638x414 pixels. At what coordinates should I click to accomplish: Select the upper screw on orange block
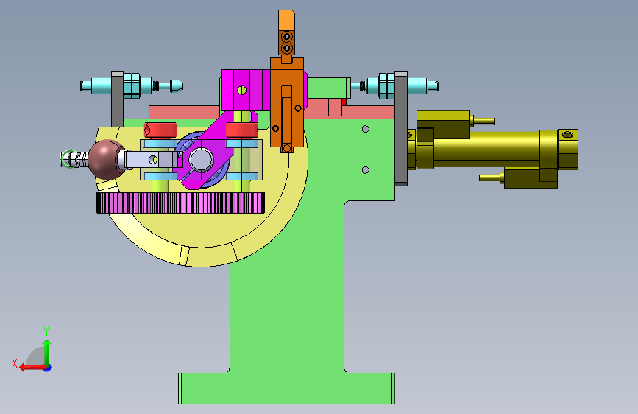tap(287, 37)
